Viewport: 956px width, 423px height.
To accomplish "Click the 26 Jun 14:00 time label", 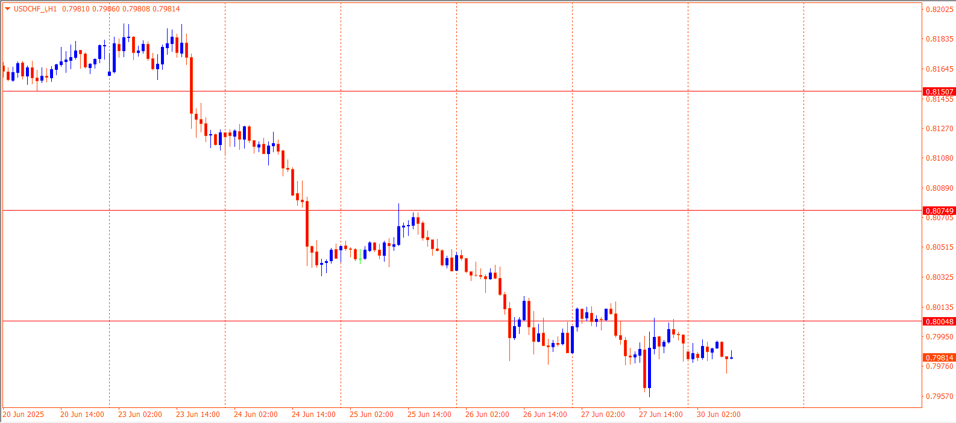I will point(545,415).
